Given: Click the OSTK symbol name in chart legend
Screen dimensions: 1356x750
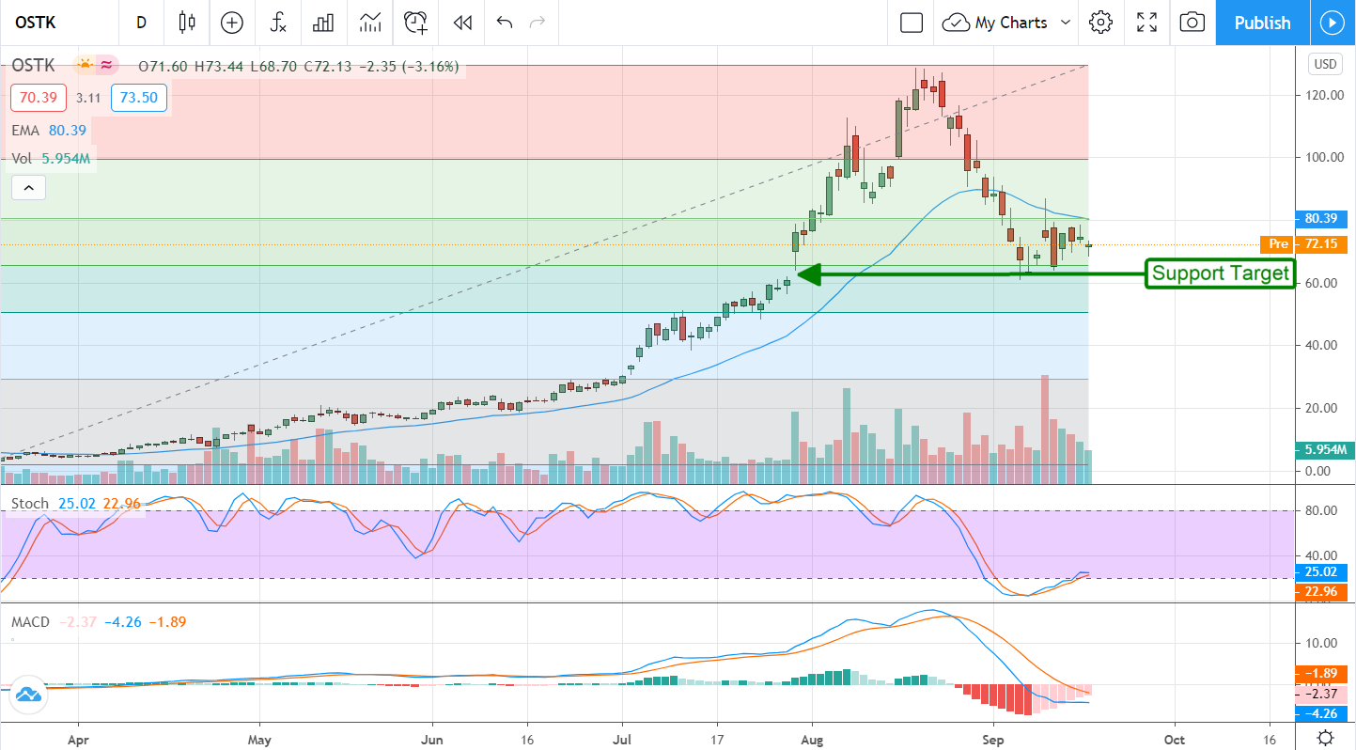Looking at the screenshot, I should coord(34,66).
